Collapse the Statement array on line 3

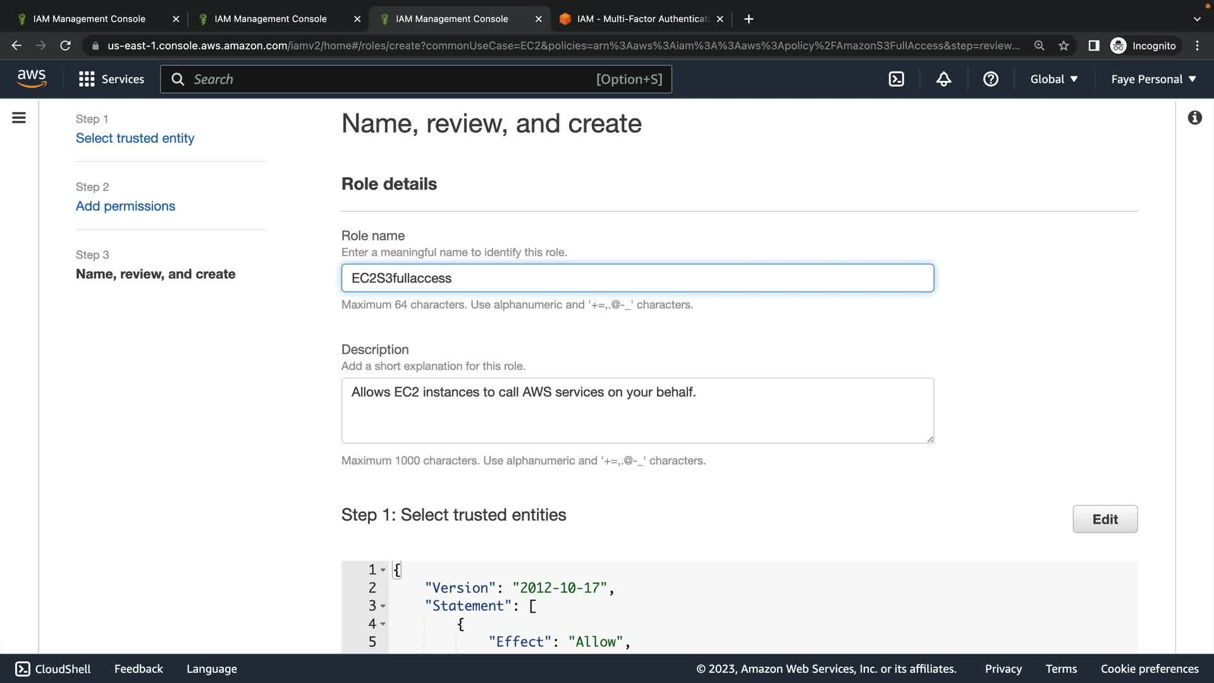click(383, 606)
